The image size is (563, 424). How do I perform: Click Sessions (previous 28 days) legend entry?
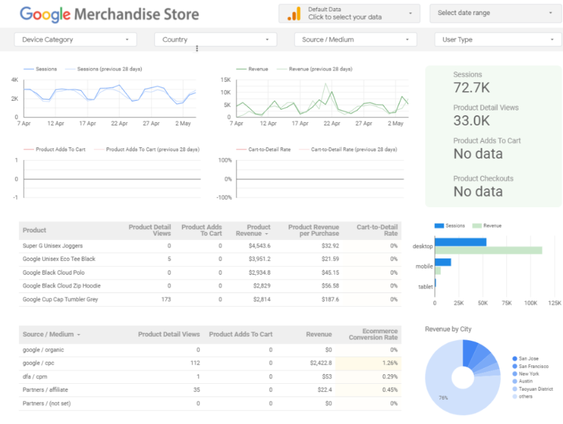104,69
